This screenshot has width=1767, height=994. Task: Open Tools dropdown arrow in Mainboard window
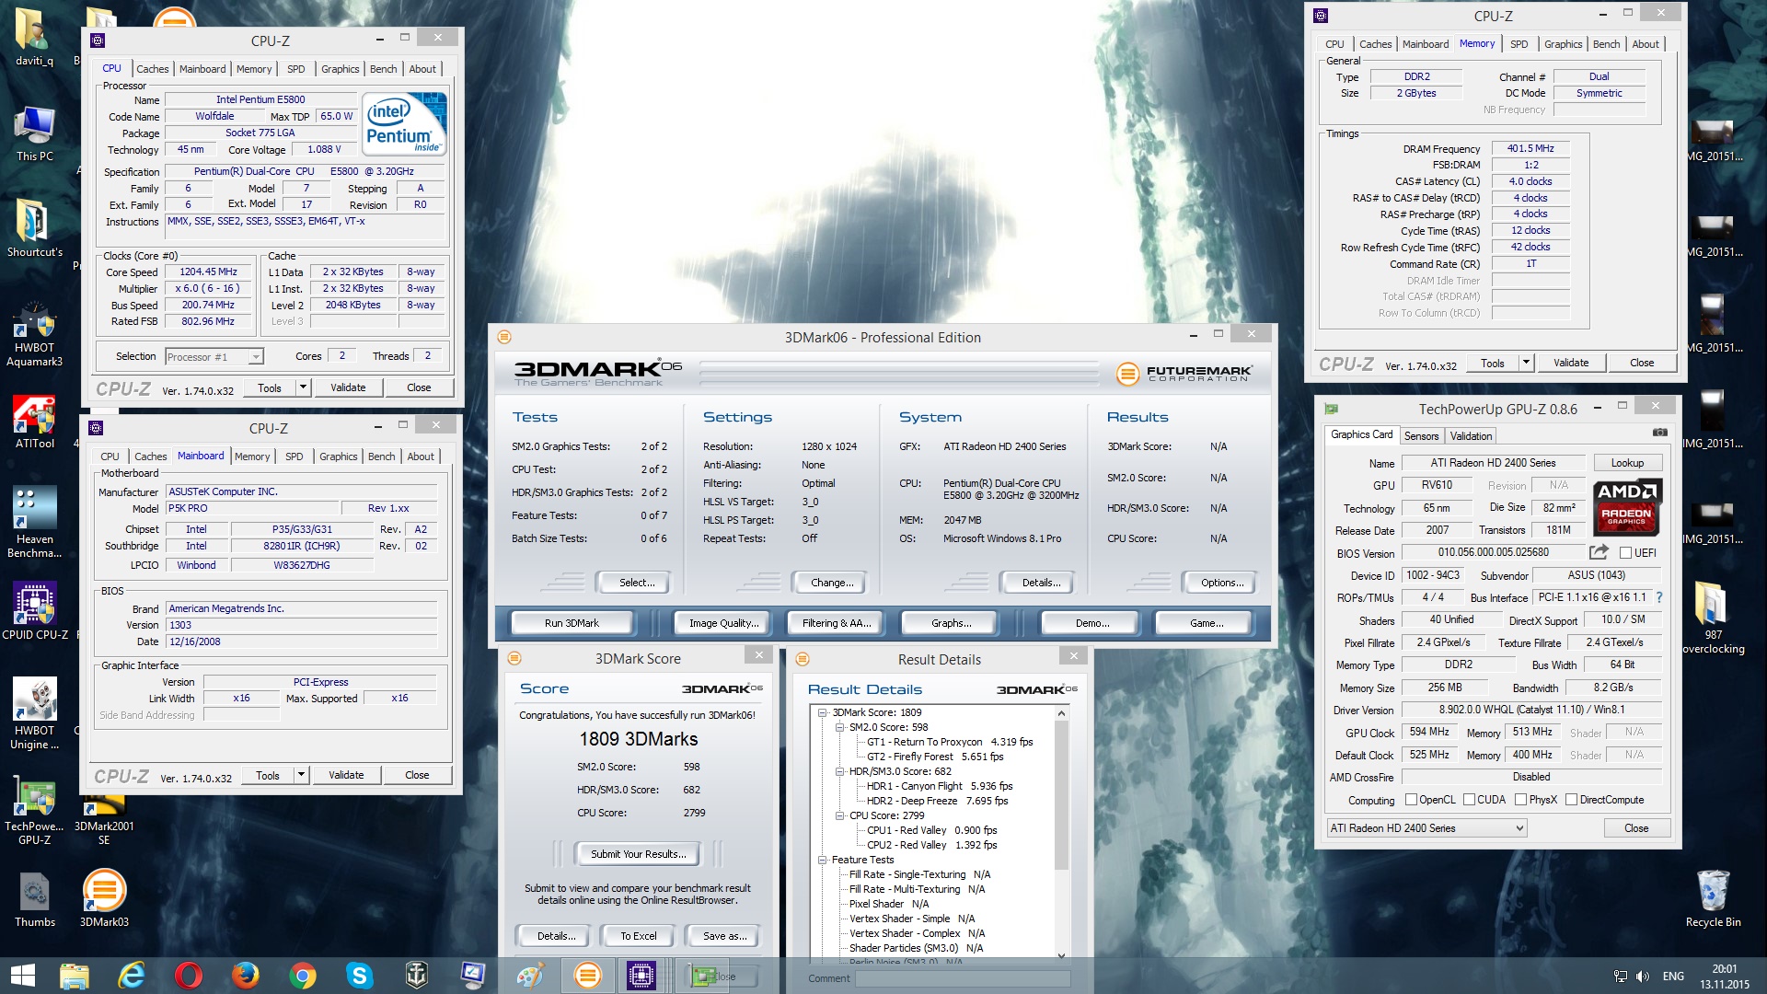pyautogui.click(x=300, y=775)
